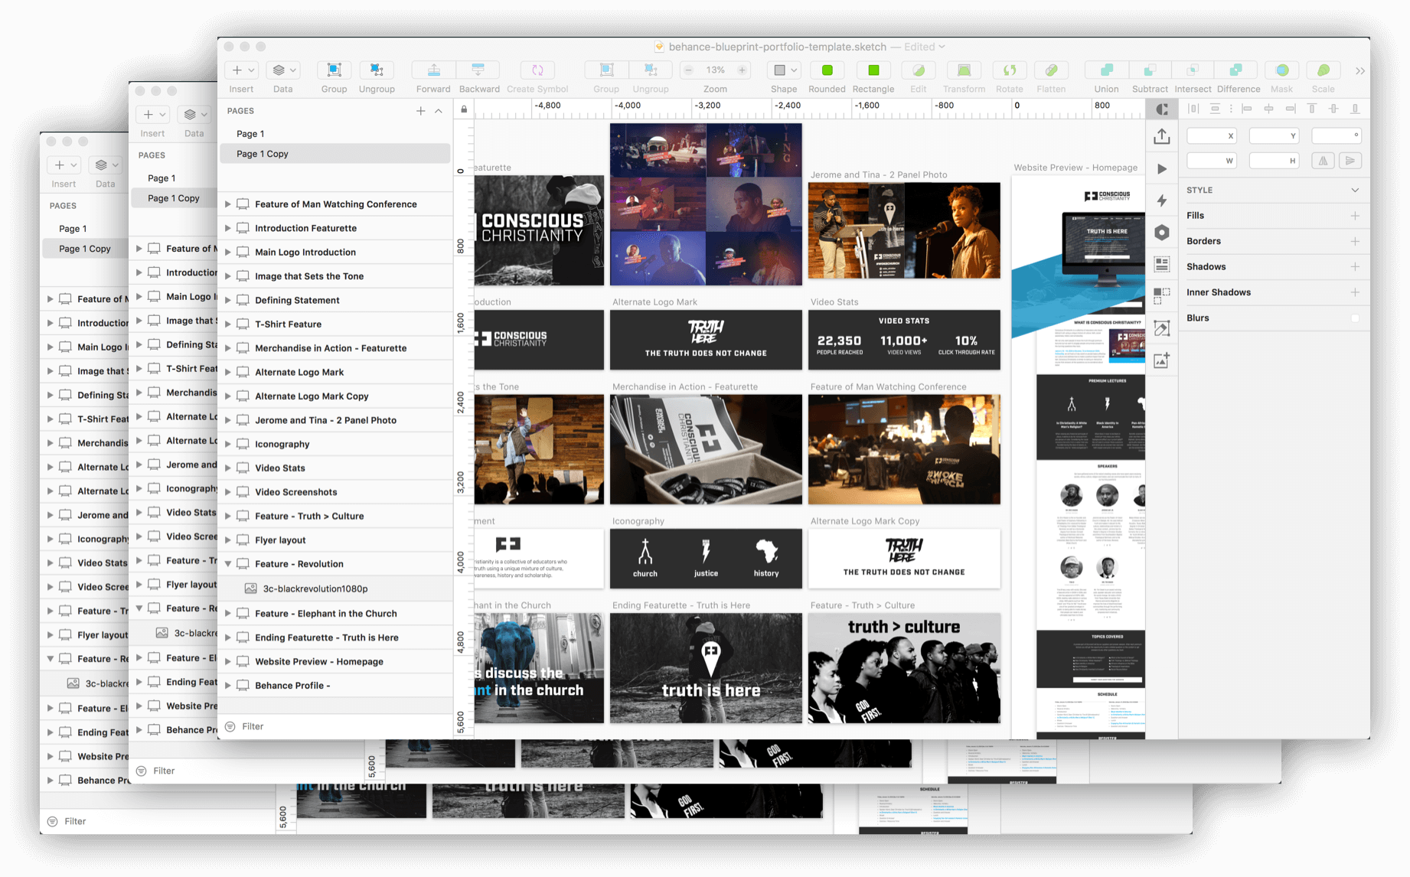Click the add image icon in side strip
Viewport: 1410px width, 877px height.
(x=1162, y=360)
